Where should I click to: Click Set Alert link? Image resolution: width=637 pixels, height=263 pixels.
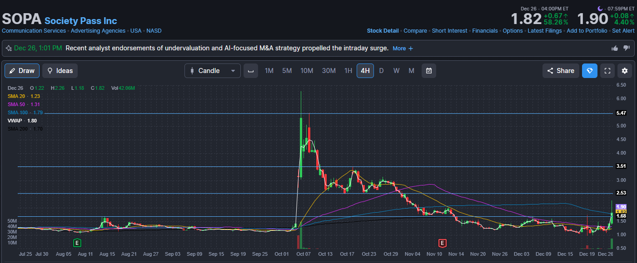pos(623,31)
